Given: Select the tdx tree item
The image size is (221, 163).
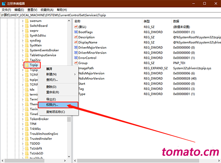Looking at the screenshot, I should (32, 89).
